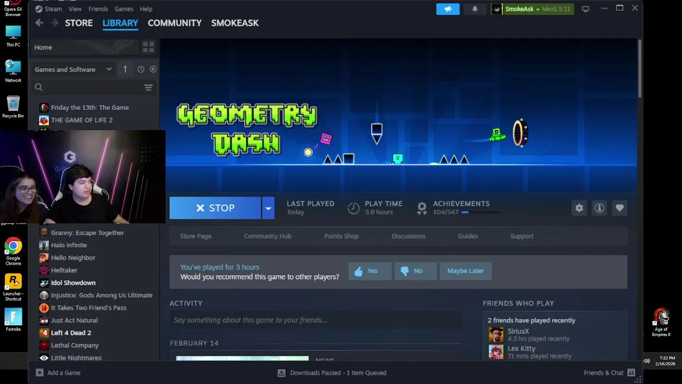
Task: Click the back navigation arrow
Action: 39,23
